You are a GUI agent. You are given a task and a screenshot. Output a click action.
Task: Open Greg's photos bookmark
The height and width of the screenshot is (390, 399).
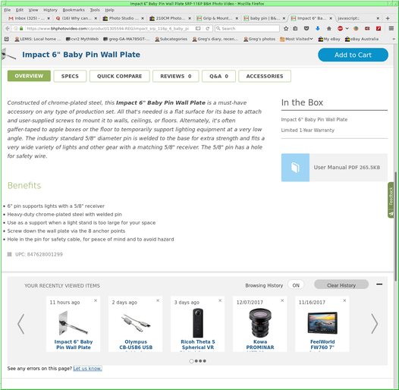pyautogui.click(x=259, y=39)
